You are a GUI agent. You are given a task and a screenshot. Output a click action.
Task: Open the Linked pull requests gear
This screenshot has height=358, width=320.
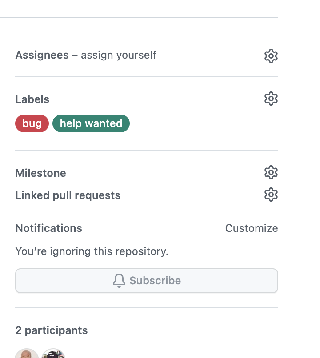(x=271, y=195)
